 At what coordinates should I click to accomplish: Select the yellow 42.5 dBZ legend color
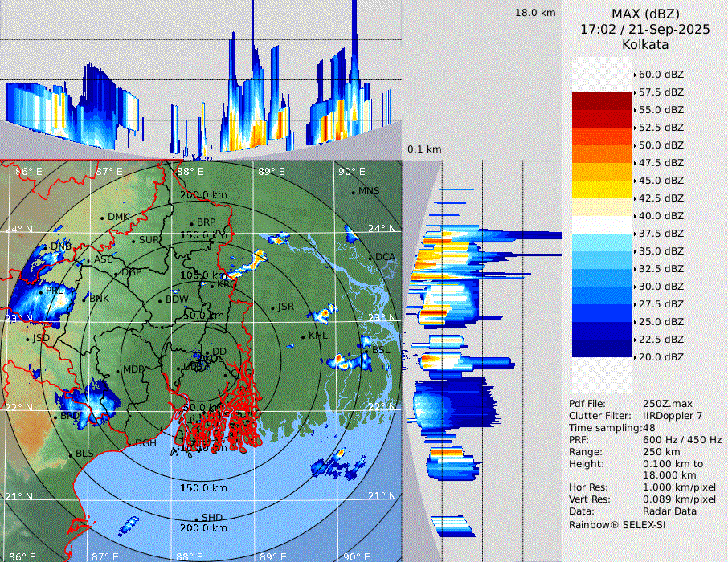pos(602,189)
